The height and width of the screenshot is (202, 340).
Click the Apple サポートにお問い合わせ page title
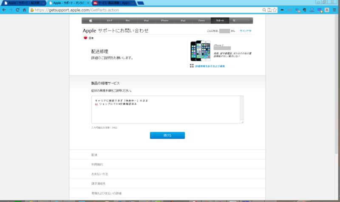click(x=116, y=31)
